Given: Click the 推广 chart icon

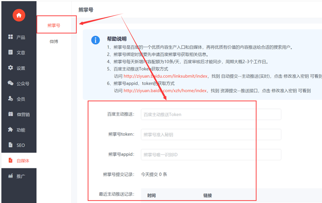Looking at the screenshot, I should tap(10, 176).
